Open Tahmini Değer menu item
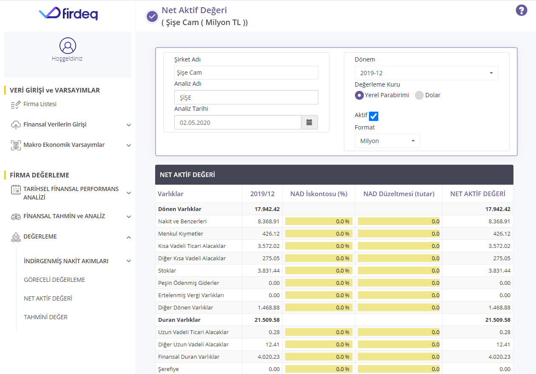Image resolution: width=536 pixels, height=374 pixels. point(45,317)
